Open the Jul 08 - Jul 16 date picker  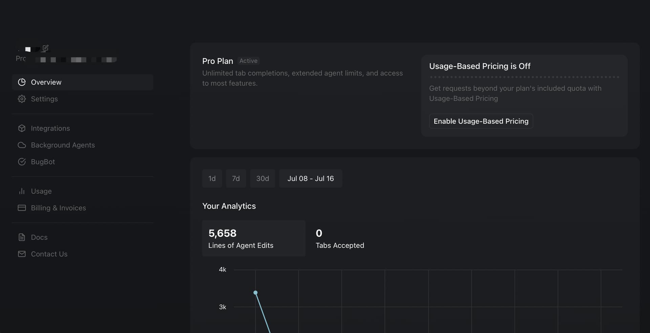(x=310, y=179)
